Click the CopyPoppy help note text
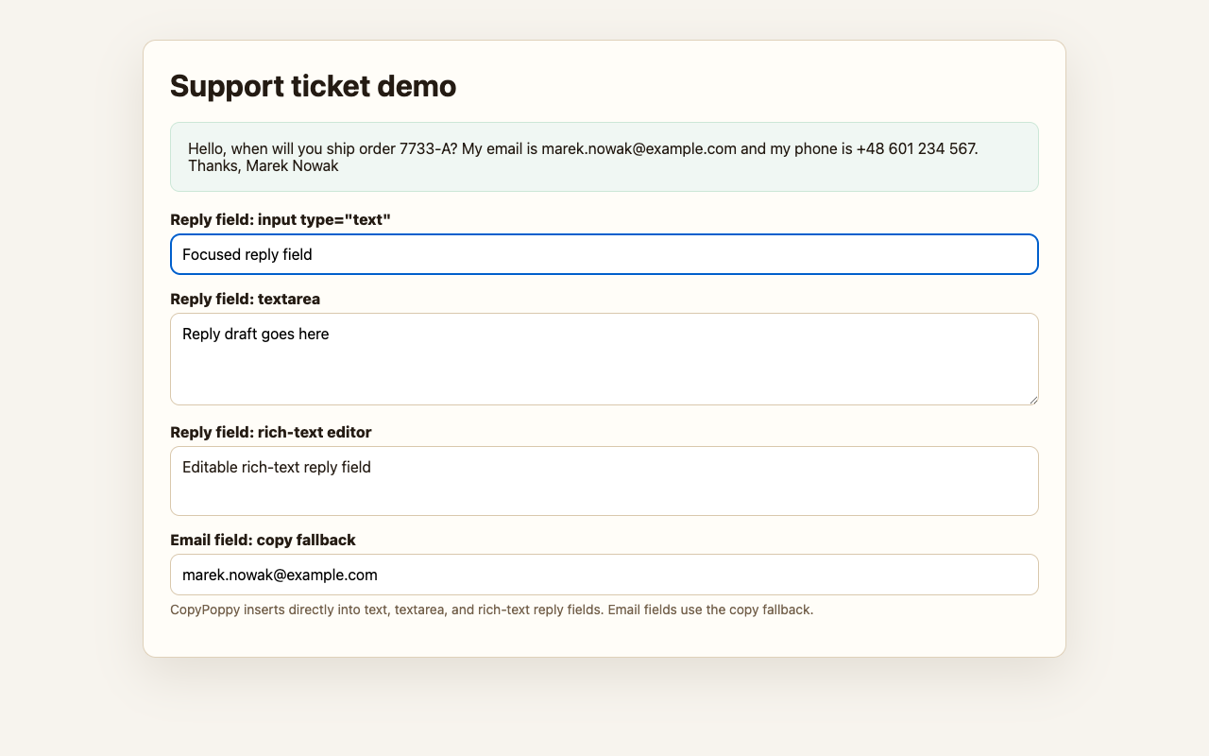 pyautogui.click(x=491, y=610)
